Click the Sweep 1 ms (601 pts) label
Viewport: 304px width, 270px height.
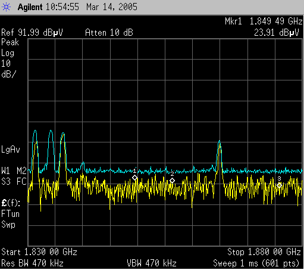pyautogui.click(x=256, y=263)
